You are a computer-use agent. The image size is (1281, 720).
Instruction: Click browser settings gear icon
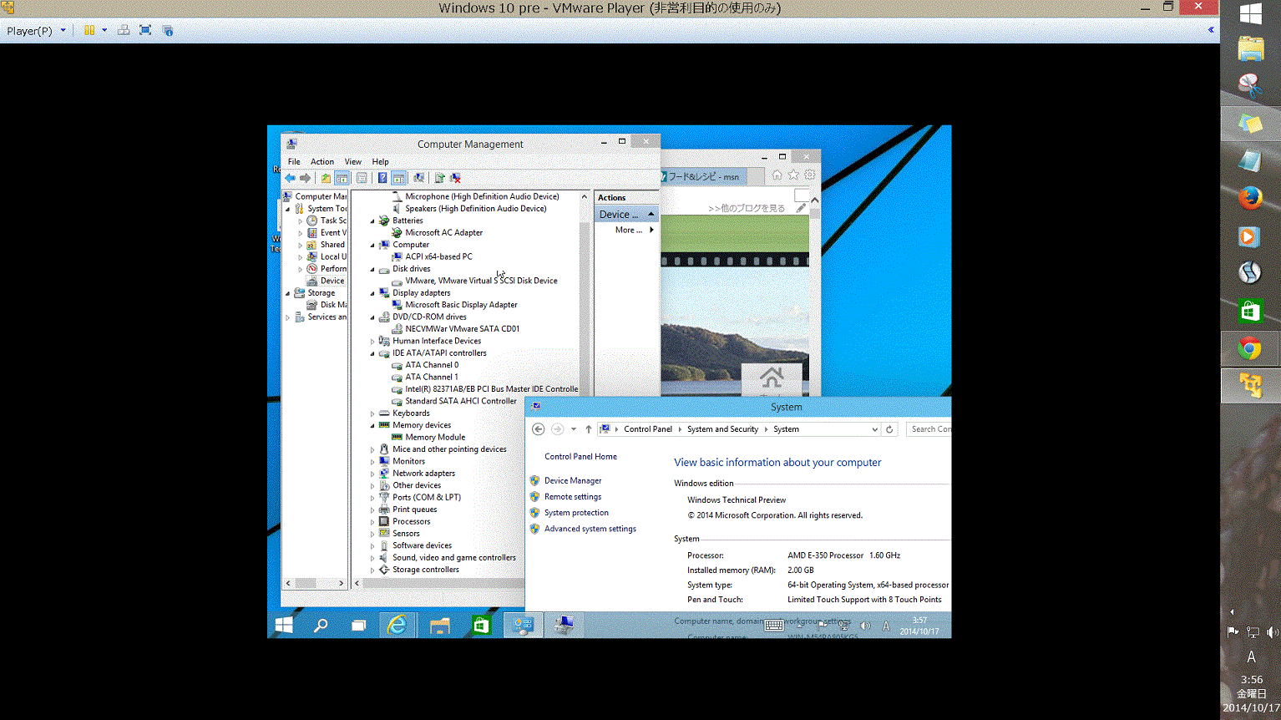pyautogui.click(x=809, y=175)
